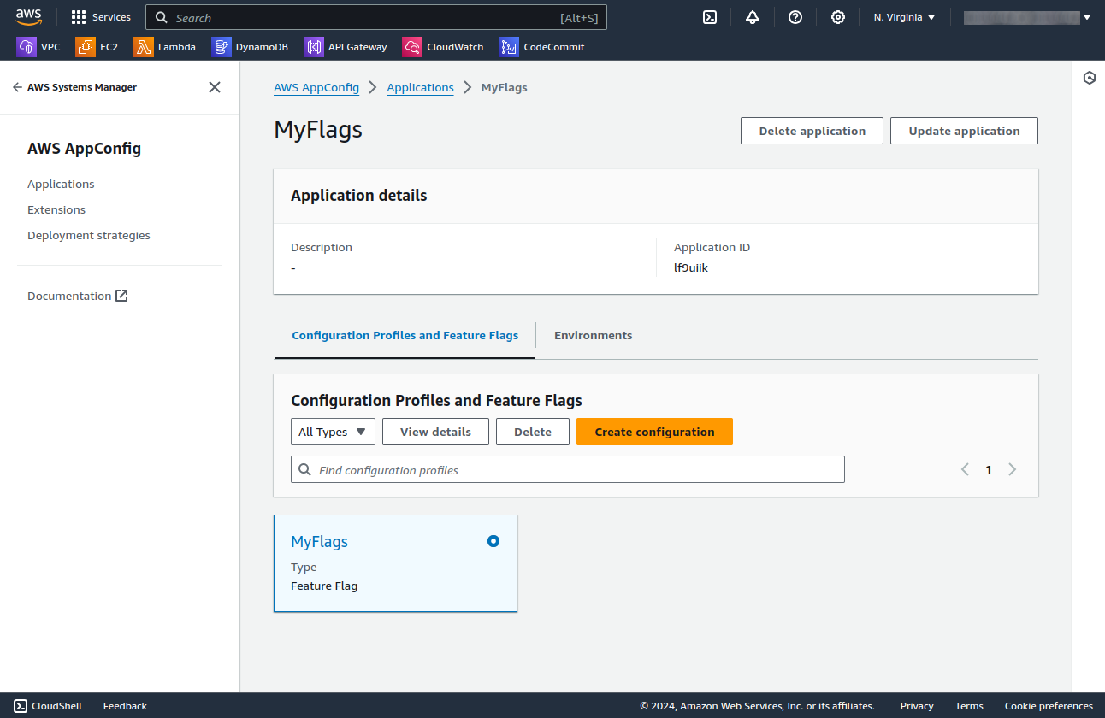This screenshot has width=1105, height=718.
Task: Select the MyFlags profile radio button
Action: coord(493,541)
